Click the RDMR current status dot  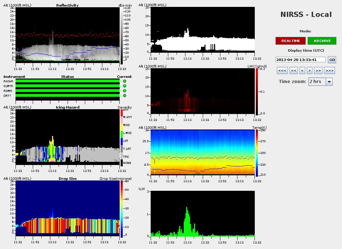pos(124,91)
